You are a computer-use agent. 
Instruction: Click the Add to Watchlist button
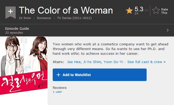[x=100, y=75]
